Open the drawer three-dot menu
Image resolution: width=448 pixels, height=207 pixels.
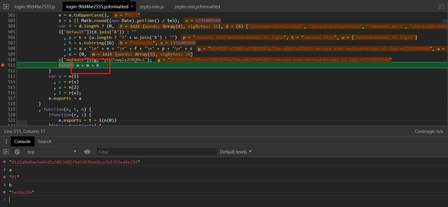pyautogui.click(x=6, y=142)
